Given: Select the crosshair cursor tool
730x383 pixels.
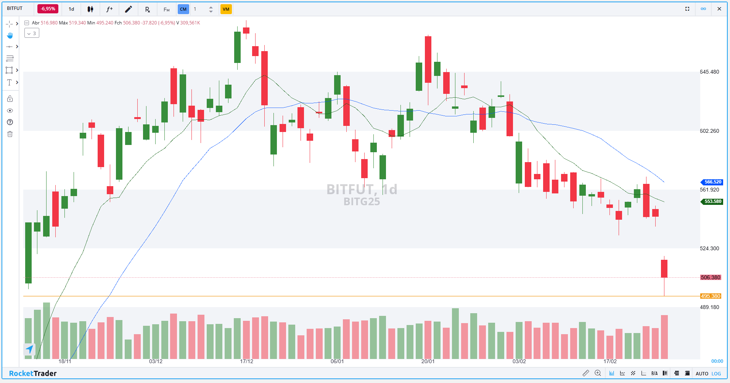Looking at the screenshot, I should coord(10,23).
